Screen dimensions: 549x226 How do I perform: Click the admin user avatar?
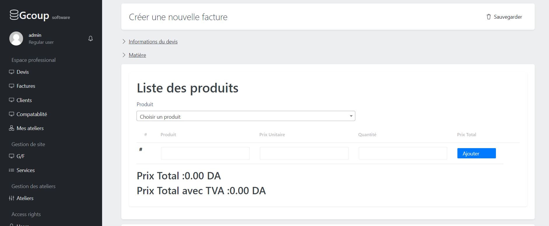(16, 38)
